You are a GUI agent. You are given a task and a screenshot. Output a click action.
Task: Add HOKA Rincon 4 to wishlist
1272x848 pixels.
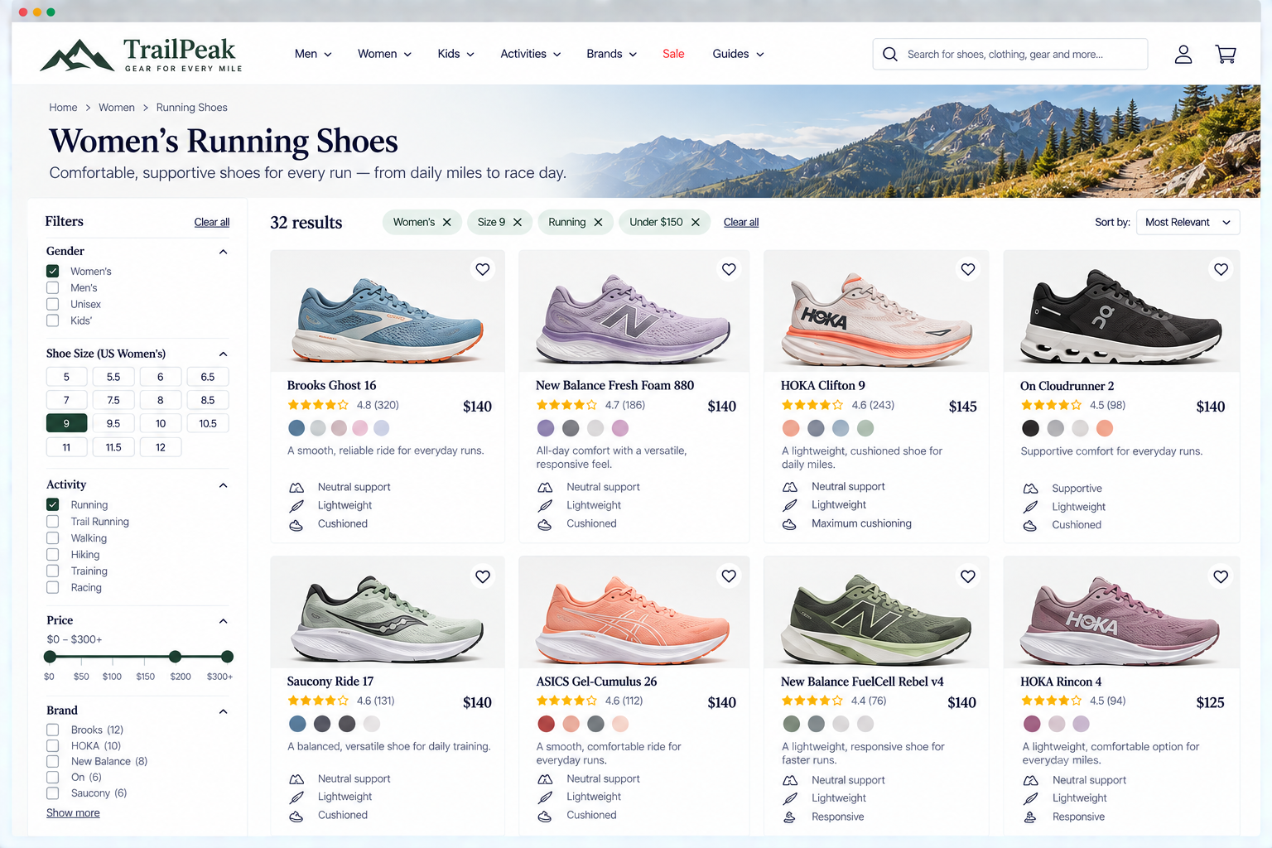[x=1221, y=576]
